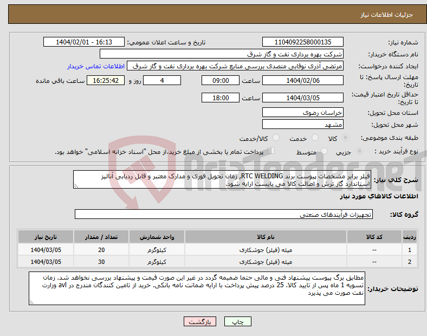Select the جزیی purchase type radio
Image resolution: width=427 pixels, height=336 pixels.
tap(359, 151)
